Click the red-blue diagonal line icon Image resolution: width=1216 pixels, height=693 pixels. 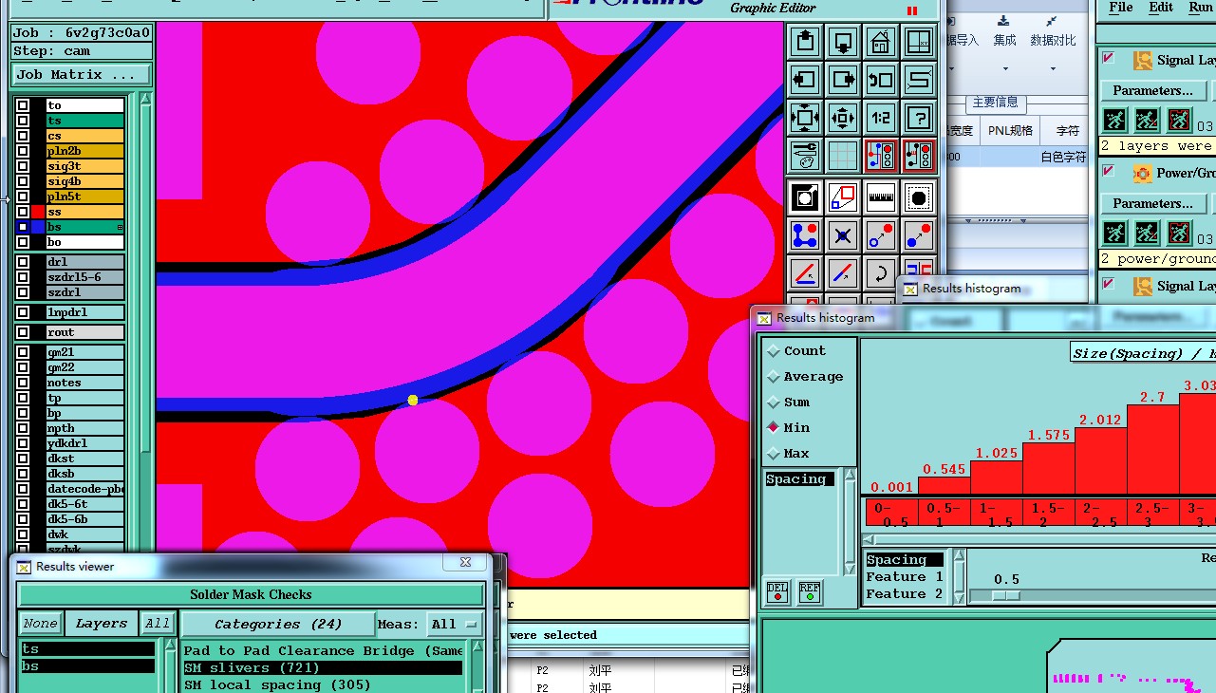tap(843, 273)
